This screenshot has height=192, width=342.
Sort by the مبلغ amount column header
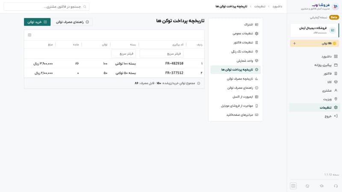[50, 44]
